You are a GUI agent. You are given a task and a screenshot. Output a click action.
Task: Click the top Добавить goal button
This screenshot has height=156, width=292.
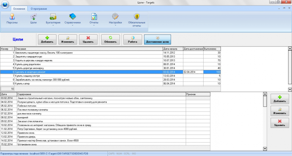pos(47,39)
